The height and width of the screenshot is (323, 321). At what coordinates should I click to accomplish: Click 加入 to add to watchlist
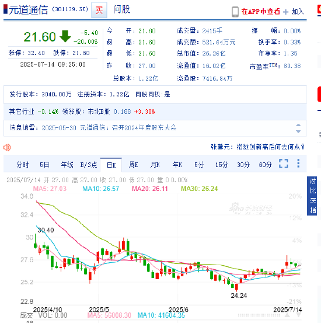(x=298, y=12)
